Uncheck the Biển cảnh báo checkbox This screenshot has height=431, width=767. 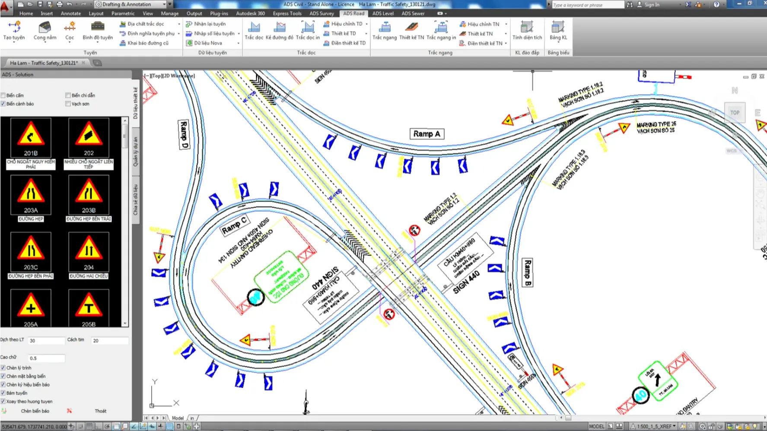(3, 104)
